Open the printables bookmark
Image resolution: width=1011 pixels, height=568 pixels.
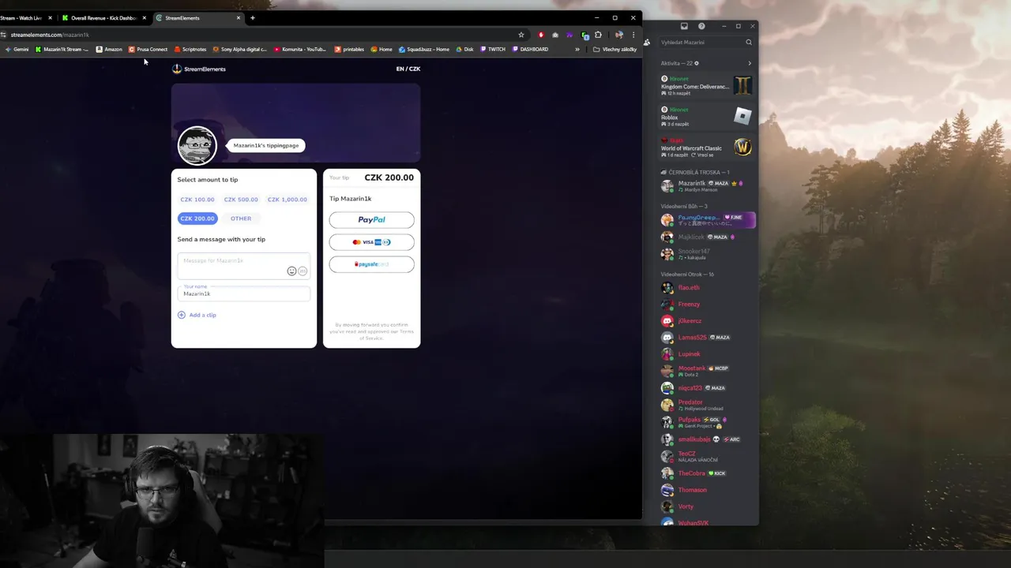(x=349, y=49)
